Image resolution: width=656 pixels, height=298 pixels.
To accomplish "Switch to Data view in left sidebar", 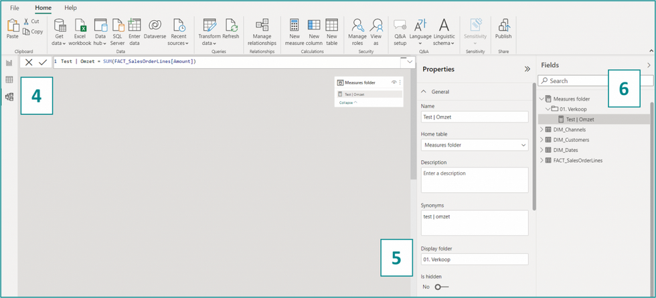I will [9, 80].
